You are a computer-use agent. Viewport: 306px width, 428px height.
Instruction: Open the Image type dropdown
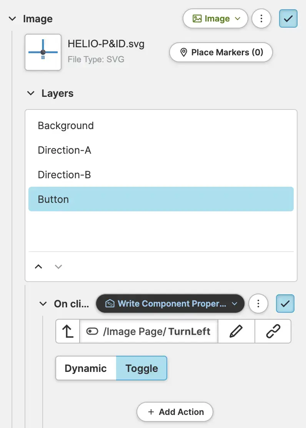[215, 18]
